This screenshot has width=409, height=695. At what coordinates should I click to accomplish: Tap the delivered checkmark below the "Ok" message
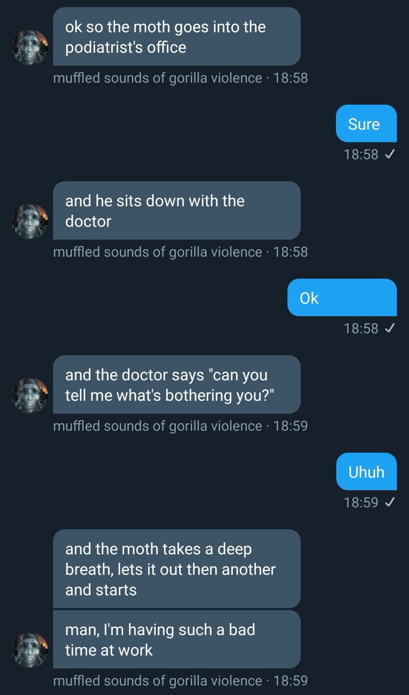(389, 328)
